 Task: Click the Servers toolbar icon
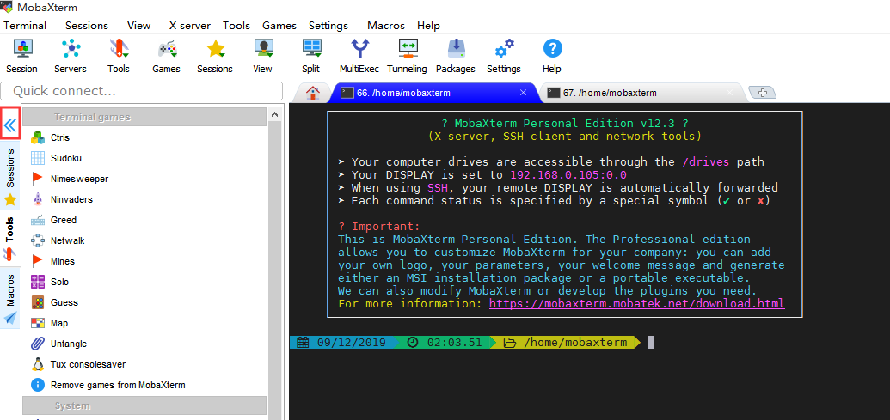click(71, 56)
